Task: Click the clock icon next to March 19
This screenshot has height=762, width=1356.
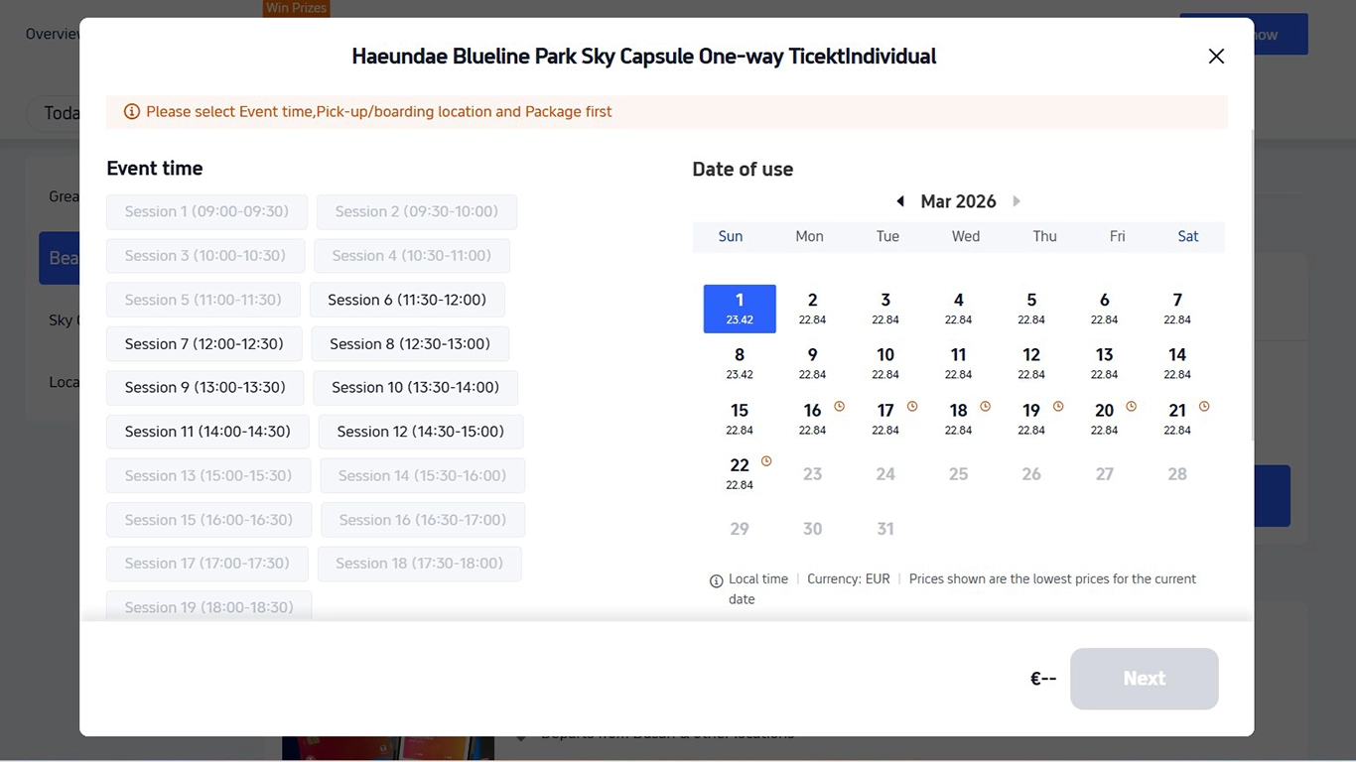Action: (x=1058, y=406)
